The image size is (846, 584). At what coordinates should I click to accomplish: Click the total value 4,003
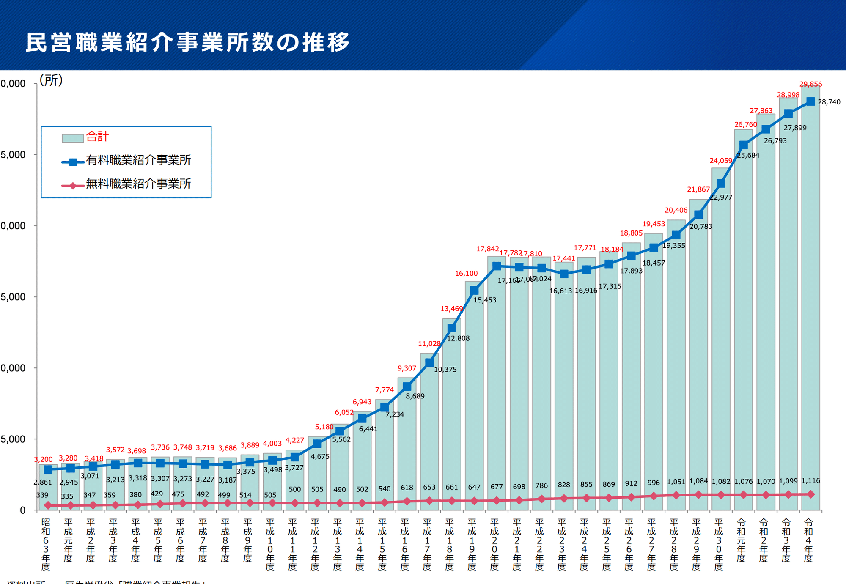(272, 444)
